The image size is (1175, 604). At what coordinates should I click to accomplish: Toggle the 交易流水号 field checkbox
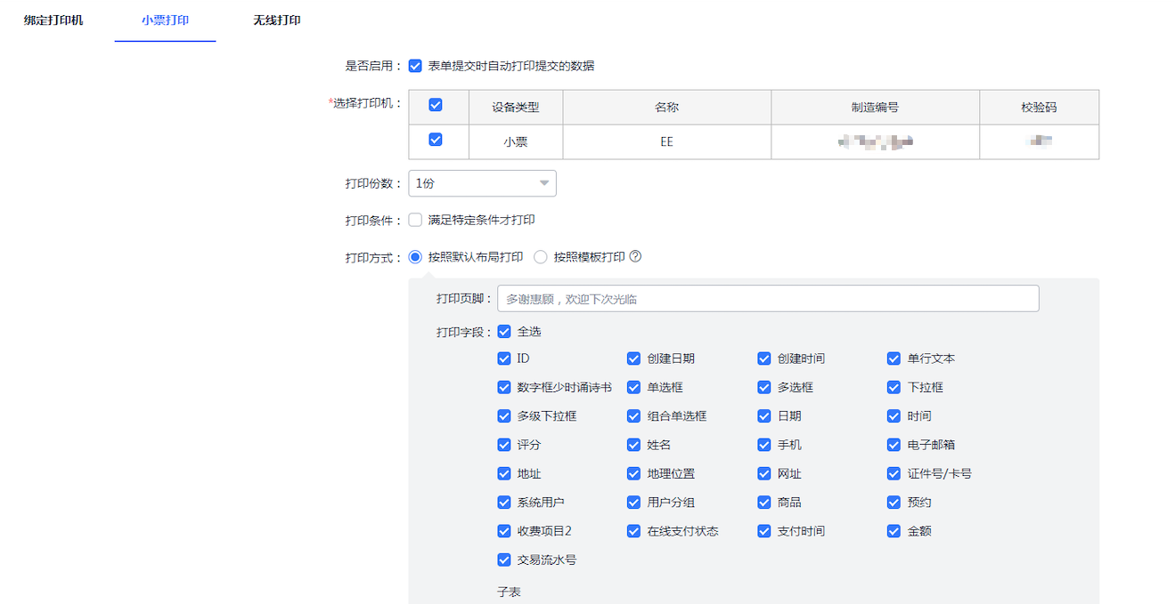coord(504,560)
